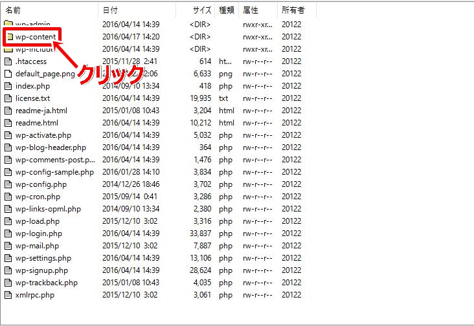Click the wp-settings.php file icon
The width and height of the screenshot is (474, 326).
coord(8,258)
